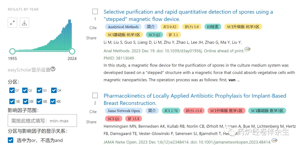Click 简介 tag next to Jama Network Open
This screenshot has width=299, height=145.
tap(152, 111)
